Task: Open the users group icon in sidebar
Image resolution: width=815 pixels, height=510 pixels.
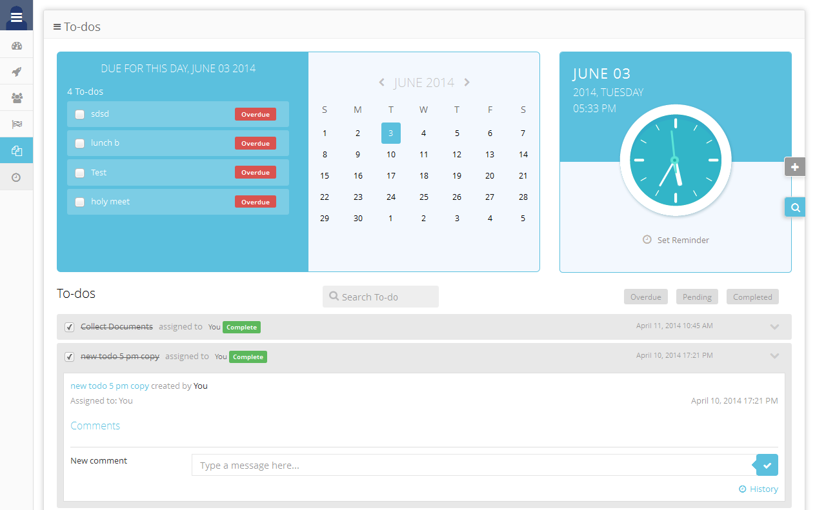Action: (x=17, y=98)
